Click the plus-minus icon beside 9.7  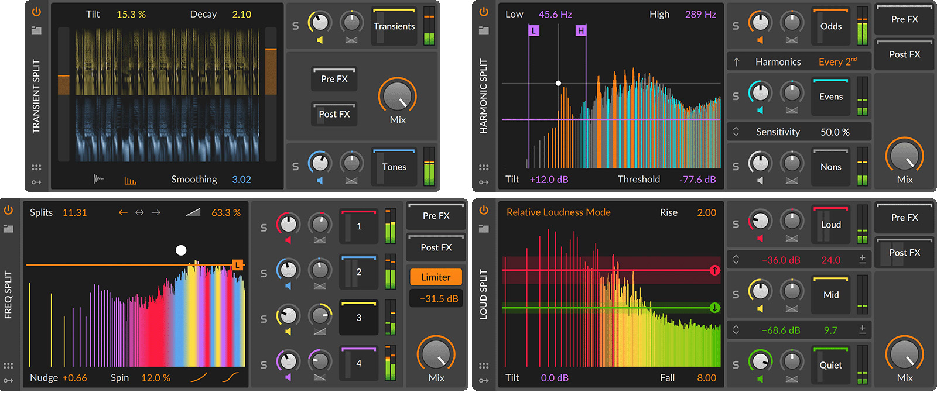coord(862,329)
